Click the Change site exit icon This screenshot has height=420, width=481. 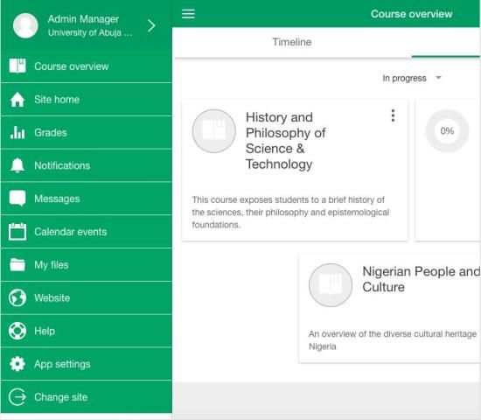pos(17,397)
